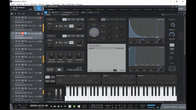
Task: Select LFO 1 sawtooth waveform
Action: coord(69,20)
